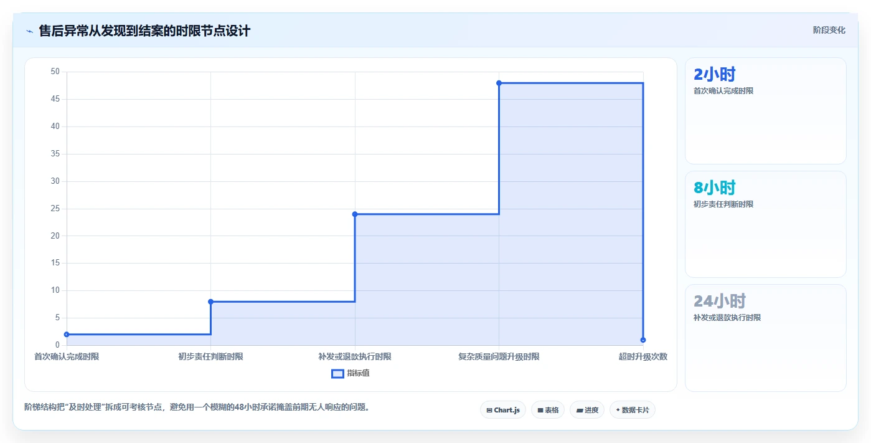
Task: Click the 指标值 legend label
Action: pos(358,373)
